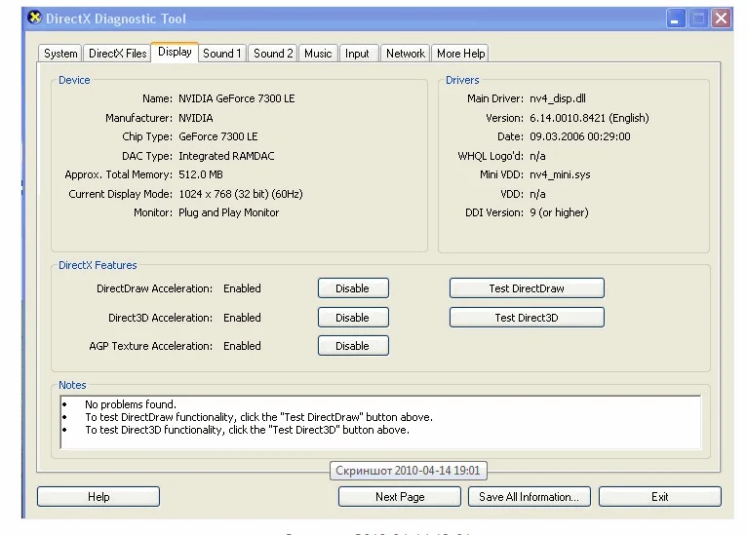Disable AGP Texture Acceleration
This screenshot has width=747, height=535.
352,346
